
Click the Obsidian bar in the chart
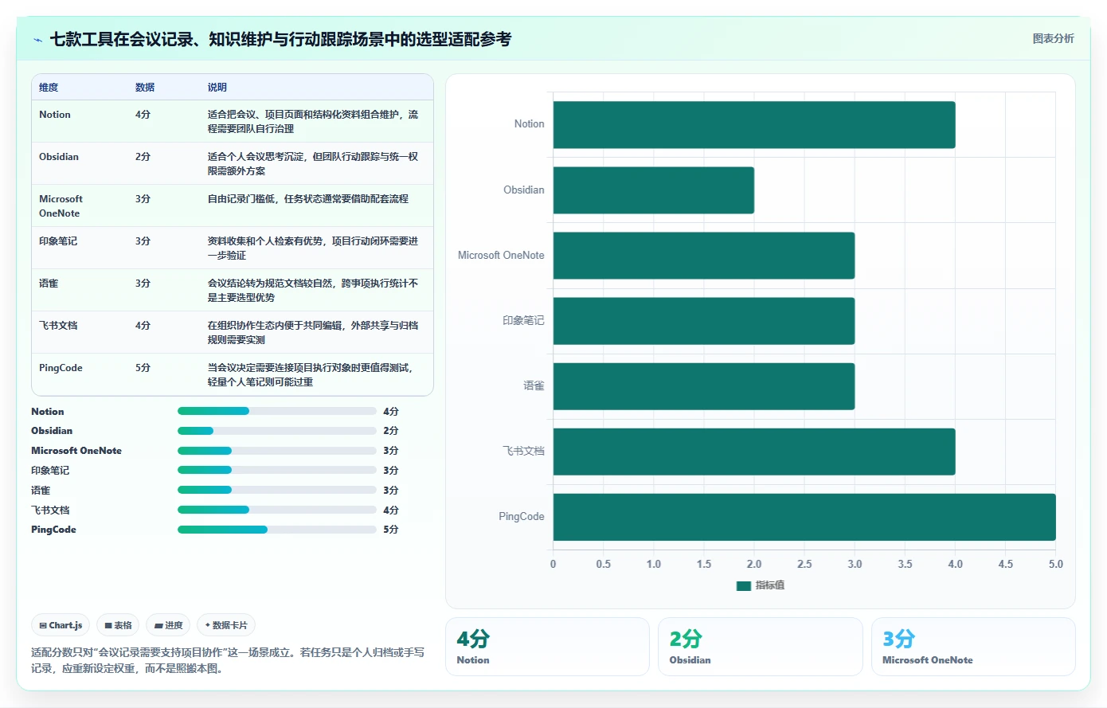coord(654,190)
